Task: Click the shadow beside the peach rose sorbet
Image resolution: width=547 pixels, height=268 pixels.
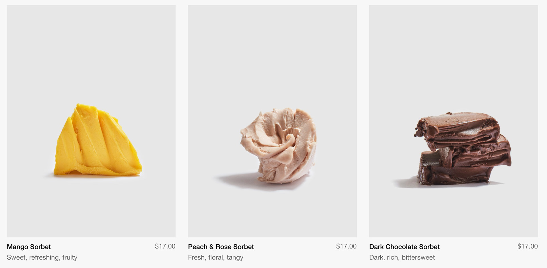Action: (236, 179)
